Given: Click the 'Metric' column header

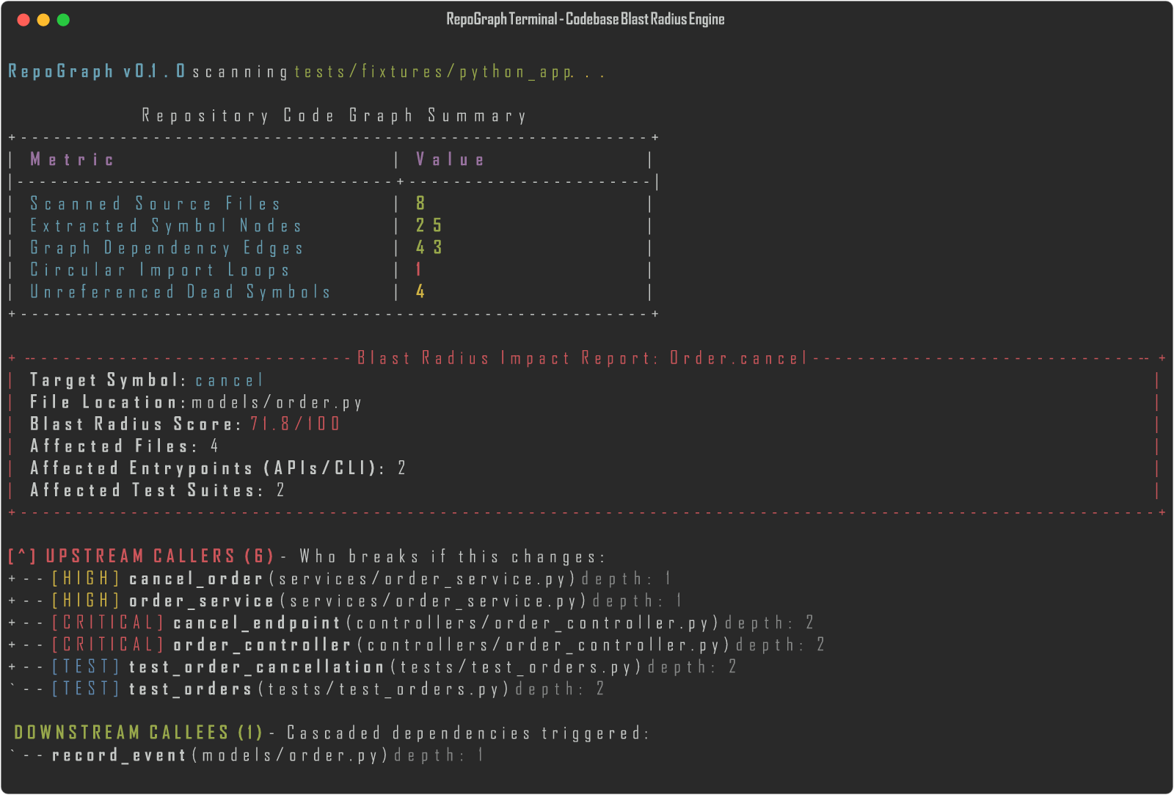Looking at the screenshot, I should [x=72, y=159].
